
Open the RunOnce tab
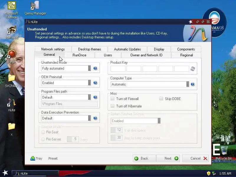(79, 55)
